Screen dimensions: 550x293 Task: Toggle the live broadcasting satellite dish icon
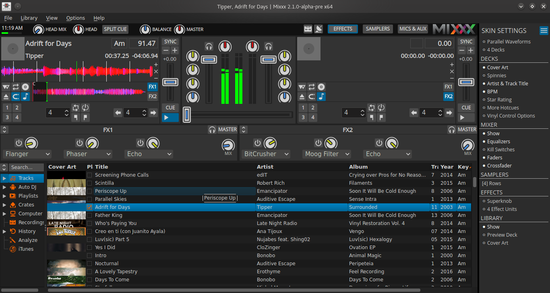coord(318,29)
